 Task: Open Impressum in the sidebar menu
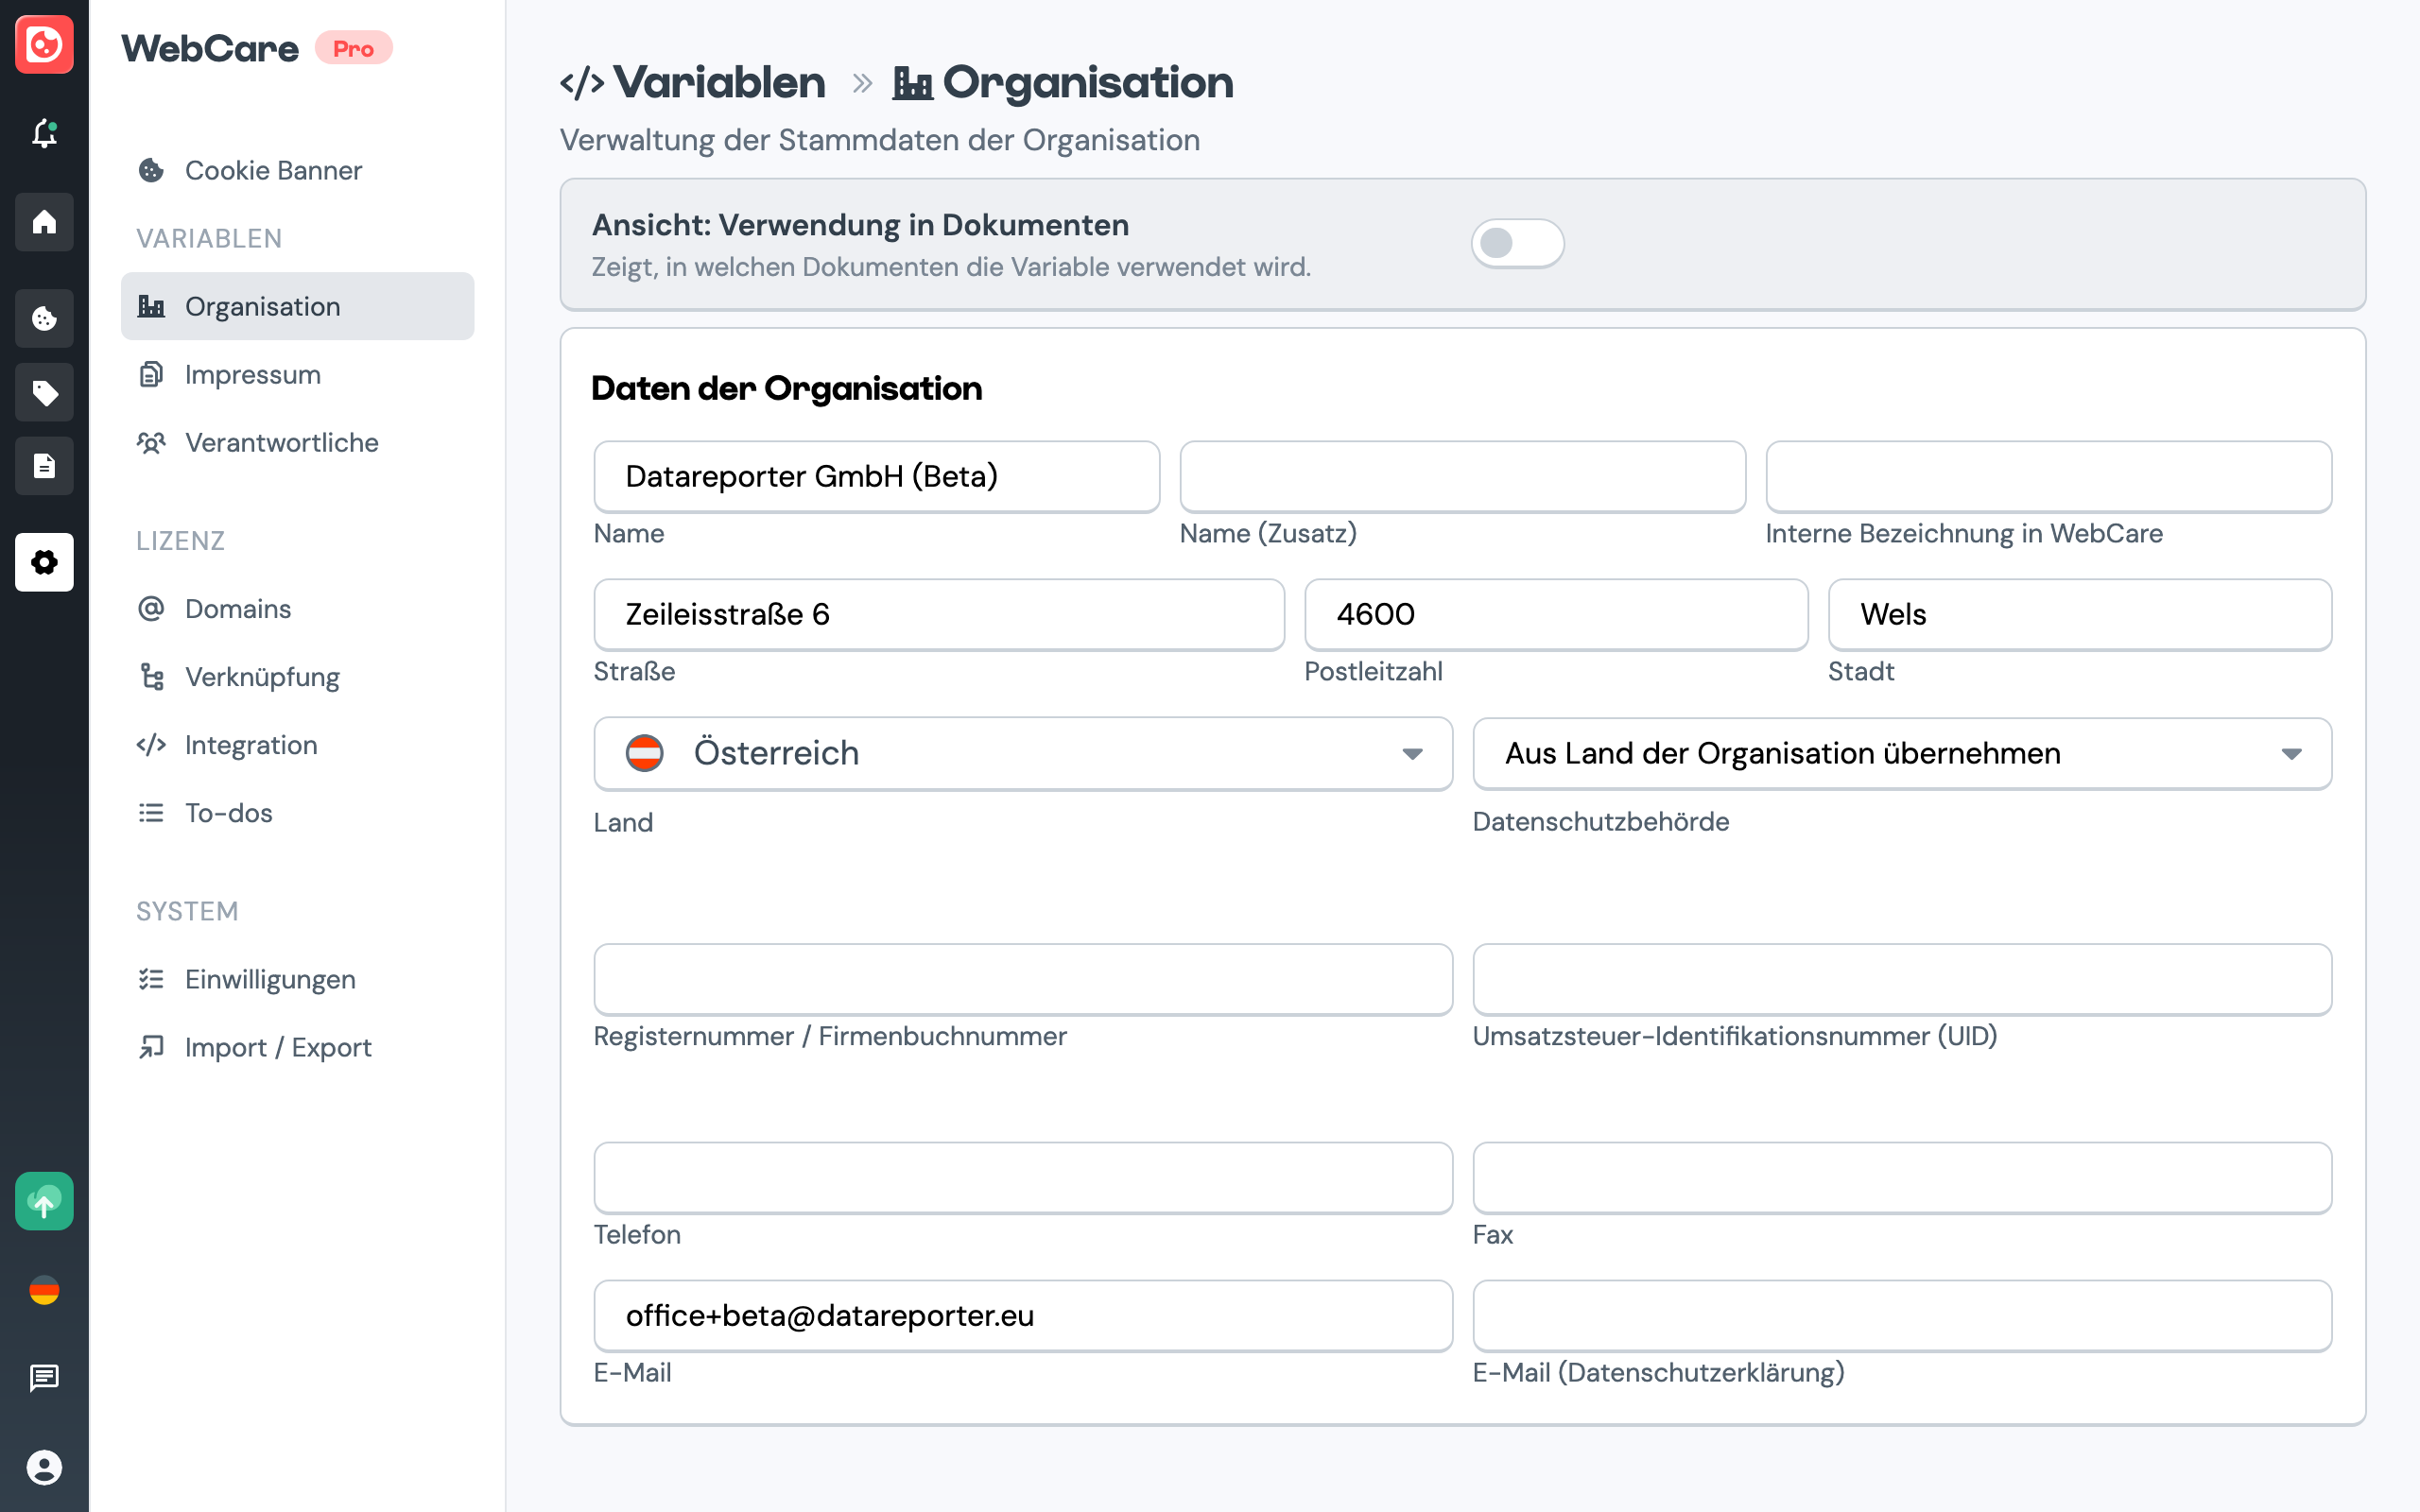pyautogui.click(x=252, y=374)
